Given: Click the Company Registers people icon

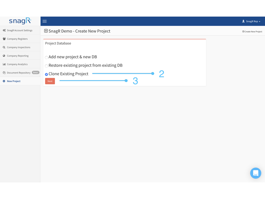Looking at the screenshot, I should point(4,39).
